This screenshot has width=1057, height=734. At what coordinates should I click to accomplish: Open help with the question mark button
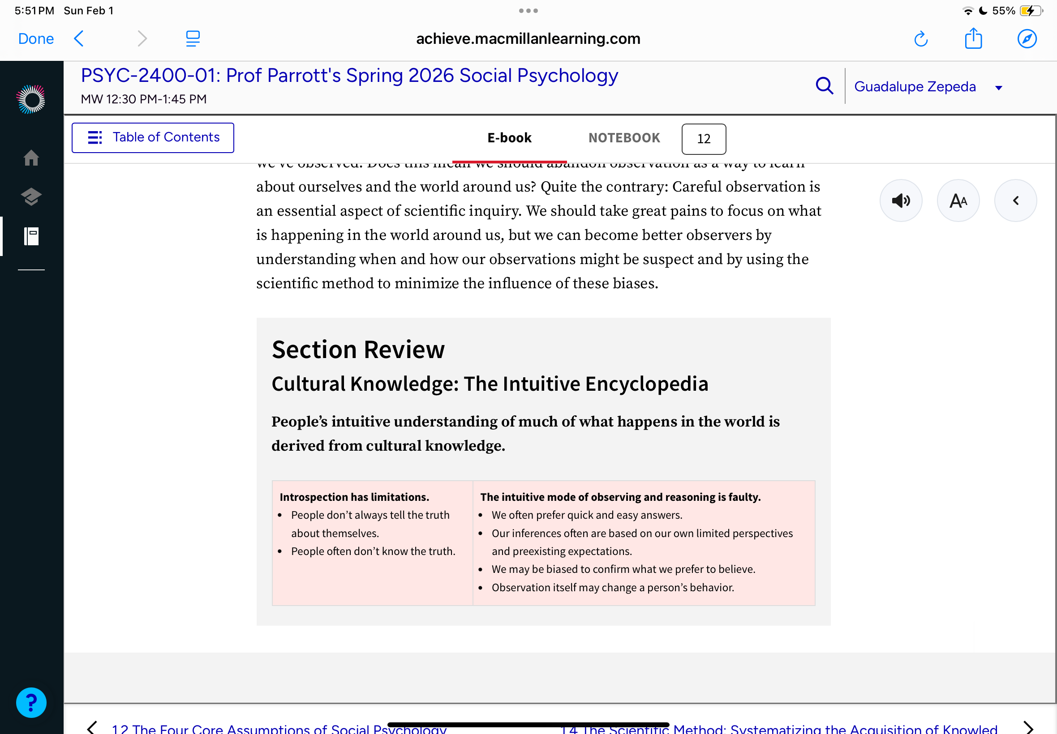click(31, 702)
